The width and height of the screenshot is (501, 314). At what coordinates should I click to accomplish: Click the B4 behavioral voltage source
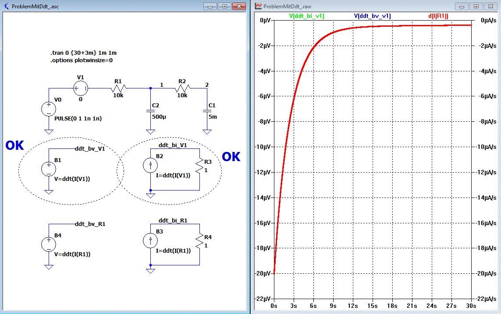48,244
